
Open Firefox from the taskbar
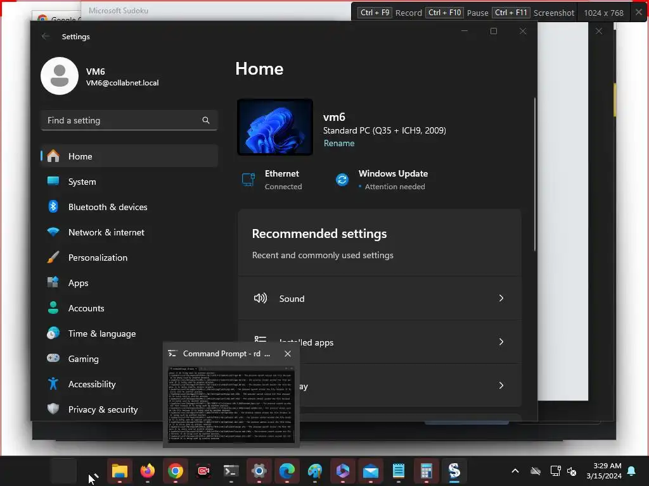(147, 471)
